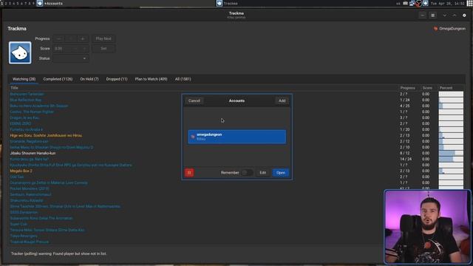Select the row 'Pocket Monsters (2019)'
Image resolution: width=473 pixels, height=266 pixels.
click(x=30, y=188)
